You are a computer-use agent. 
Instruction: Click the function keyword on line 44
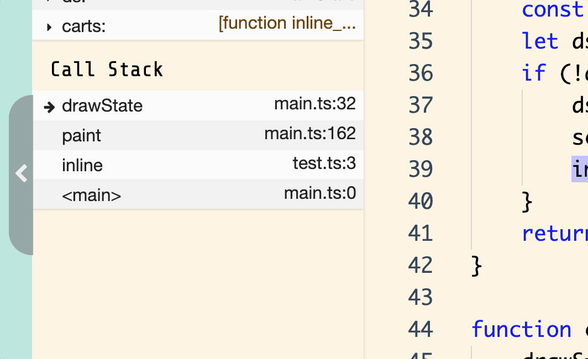521,329
